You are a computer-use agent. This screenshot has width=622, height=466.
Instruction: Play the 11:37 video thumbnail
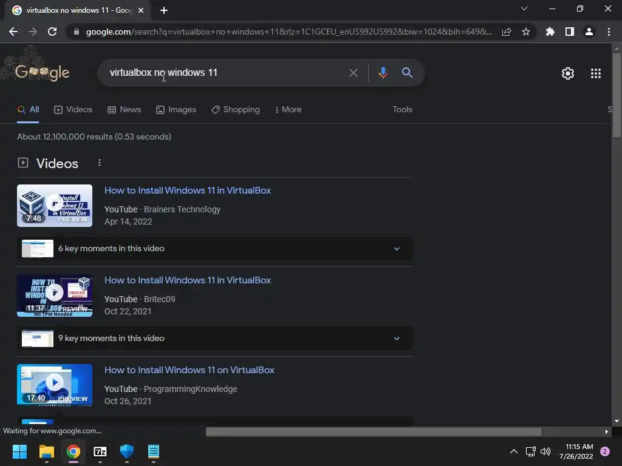(55, 295)
